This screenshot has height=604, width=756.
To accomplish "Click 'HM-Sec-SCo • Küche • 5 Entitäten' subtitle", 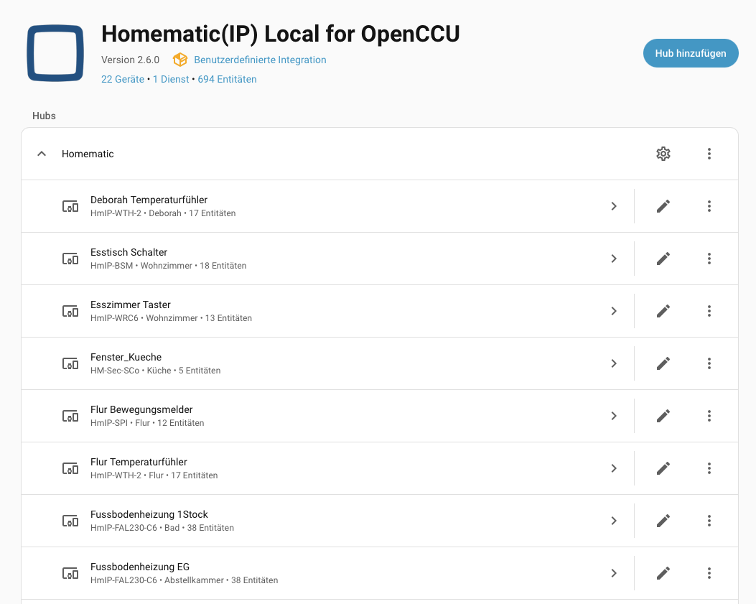I will pyautogui.click(x=155, y=371).
